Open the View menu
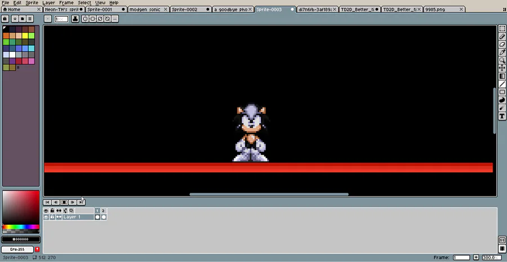Screen dimensions: 507x262 (x=100, y=3)
